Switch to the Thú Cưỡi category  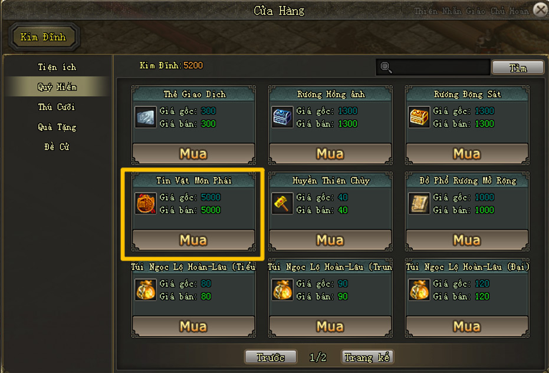click(57, 107)
